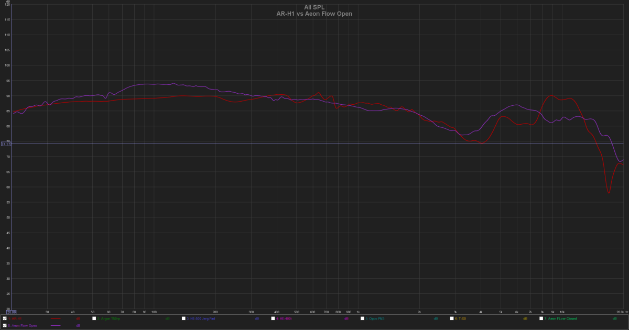
Task: Click the '1k' frequency axis tick label
Action: pyautogui.click(x=358, y=311)
